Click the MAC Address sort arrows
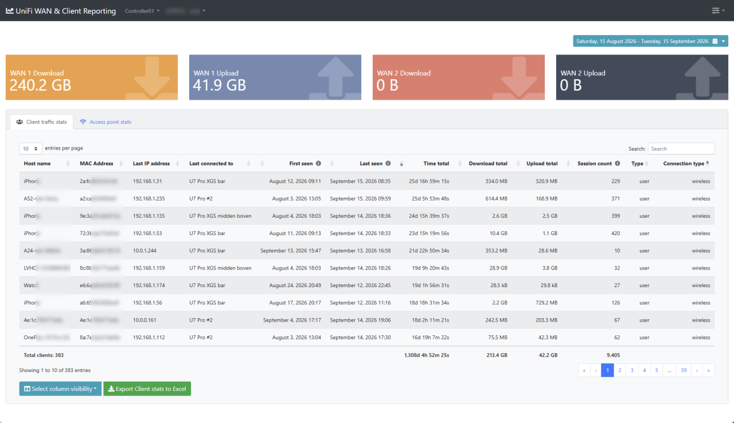The height and width of the screenshot is (423, 734). (121, 164)
